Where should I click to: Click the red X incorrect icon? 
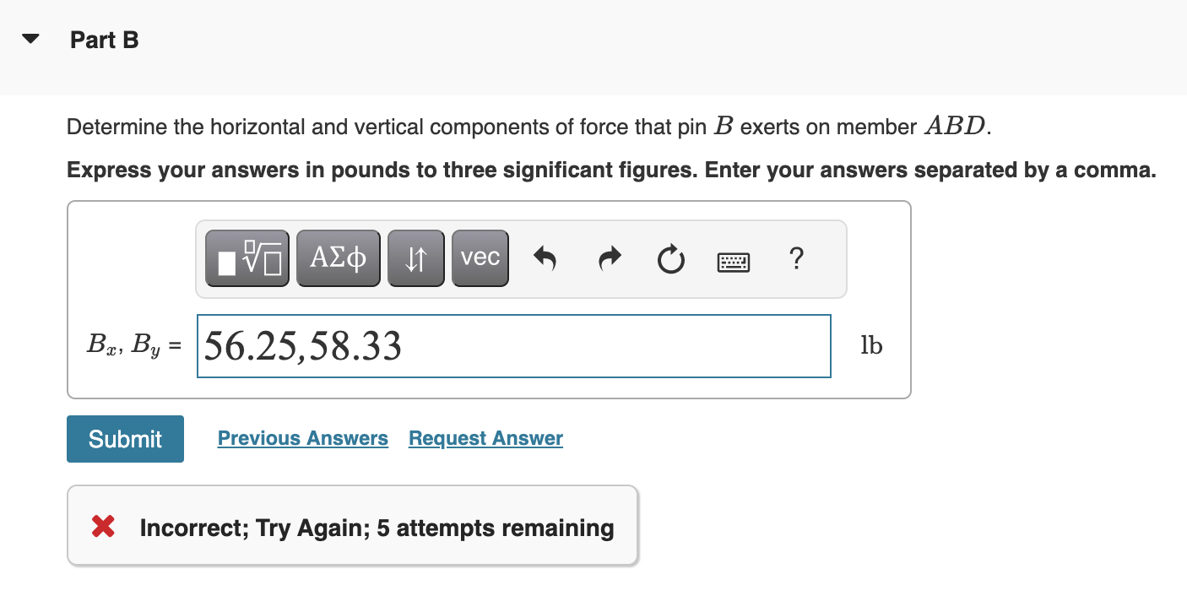pyautogui.click(x=103, y=528)
